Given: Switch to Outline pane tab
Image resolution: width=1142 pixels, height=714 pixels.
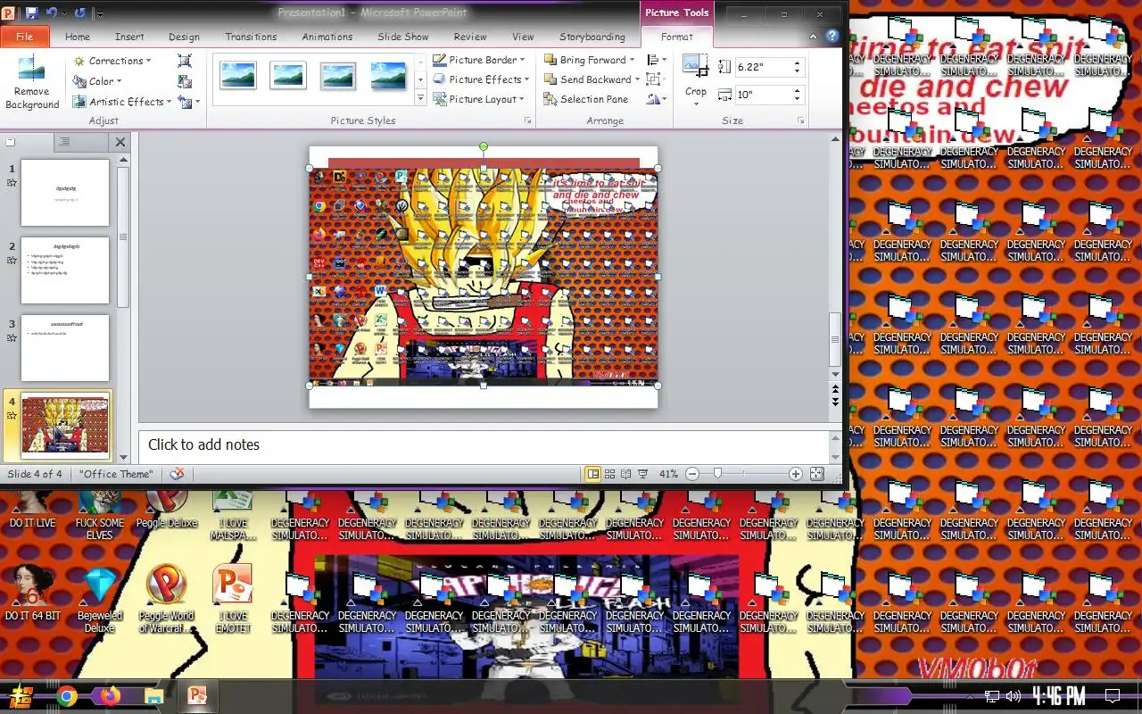Looking at the screenshot, I should coord(64,142).
